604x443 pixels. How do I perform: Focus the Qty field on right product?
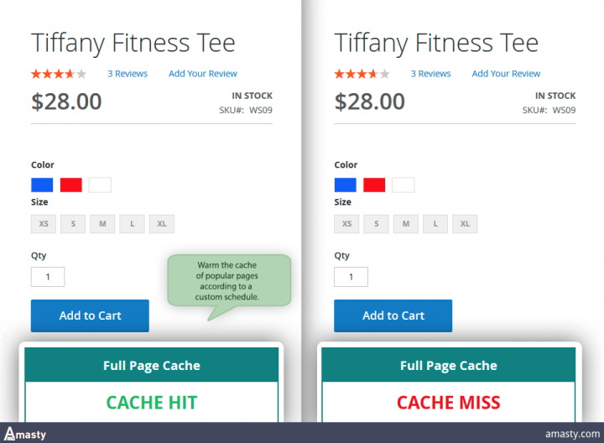tap(351, 277)
